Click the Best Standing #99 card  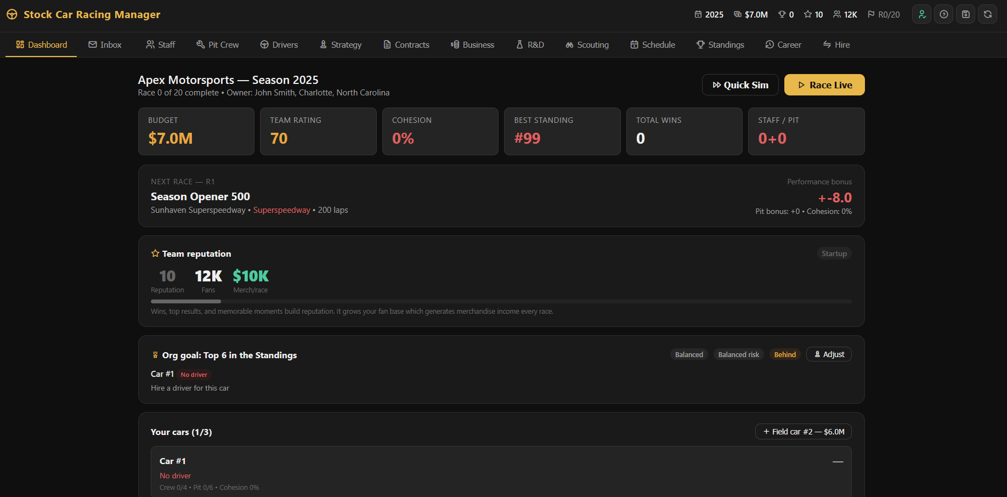(x=562, y=132)
